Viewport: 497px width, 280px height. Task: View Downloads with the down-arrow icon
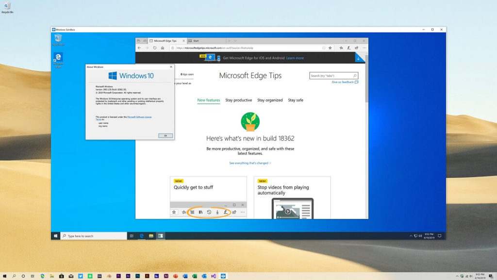tap(217, 212)
